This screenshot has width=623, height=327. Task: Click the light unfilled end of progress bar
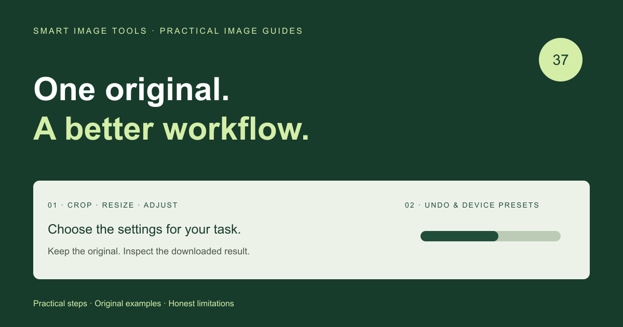coord(530,236)
